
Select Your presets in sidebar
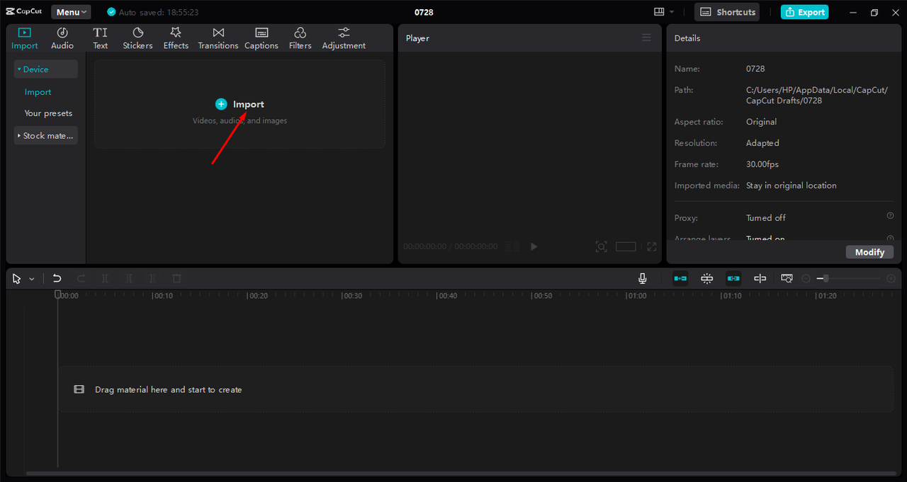(x=48, y=113)
